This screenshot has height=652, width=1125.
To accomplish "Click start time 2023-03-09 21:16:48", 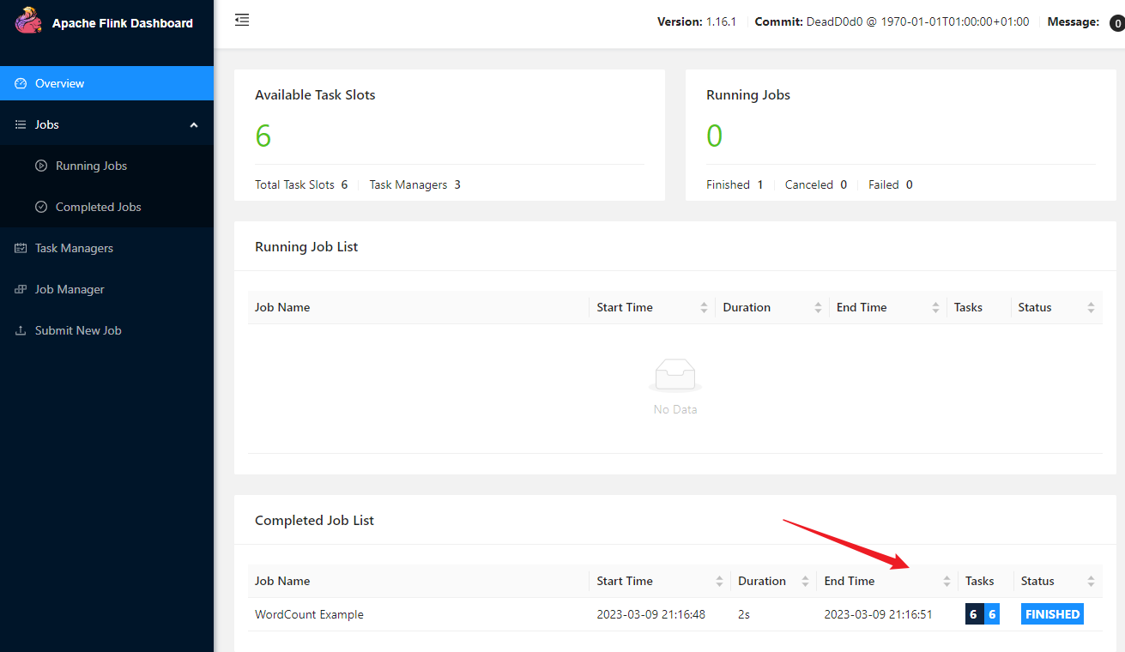I will click(x=651, y=614).
